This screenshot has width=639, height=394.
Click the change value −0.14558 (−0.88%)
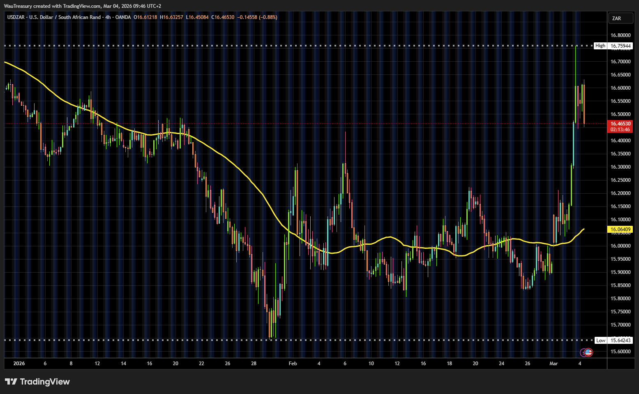258,17
